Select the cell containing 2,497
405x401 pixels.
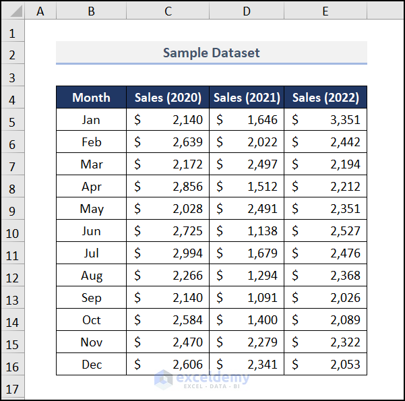coord(247,164)
